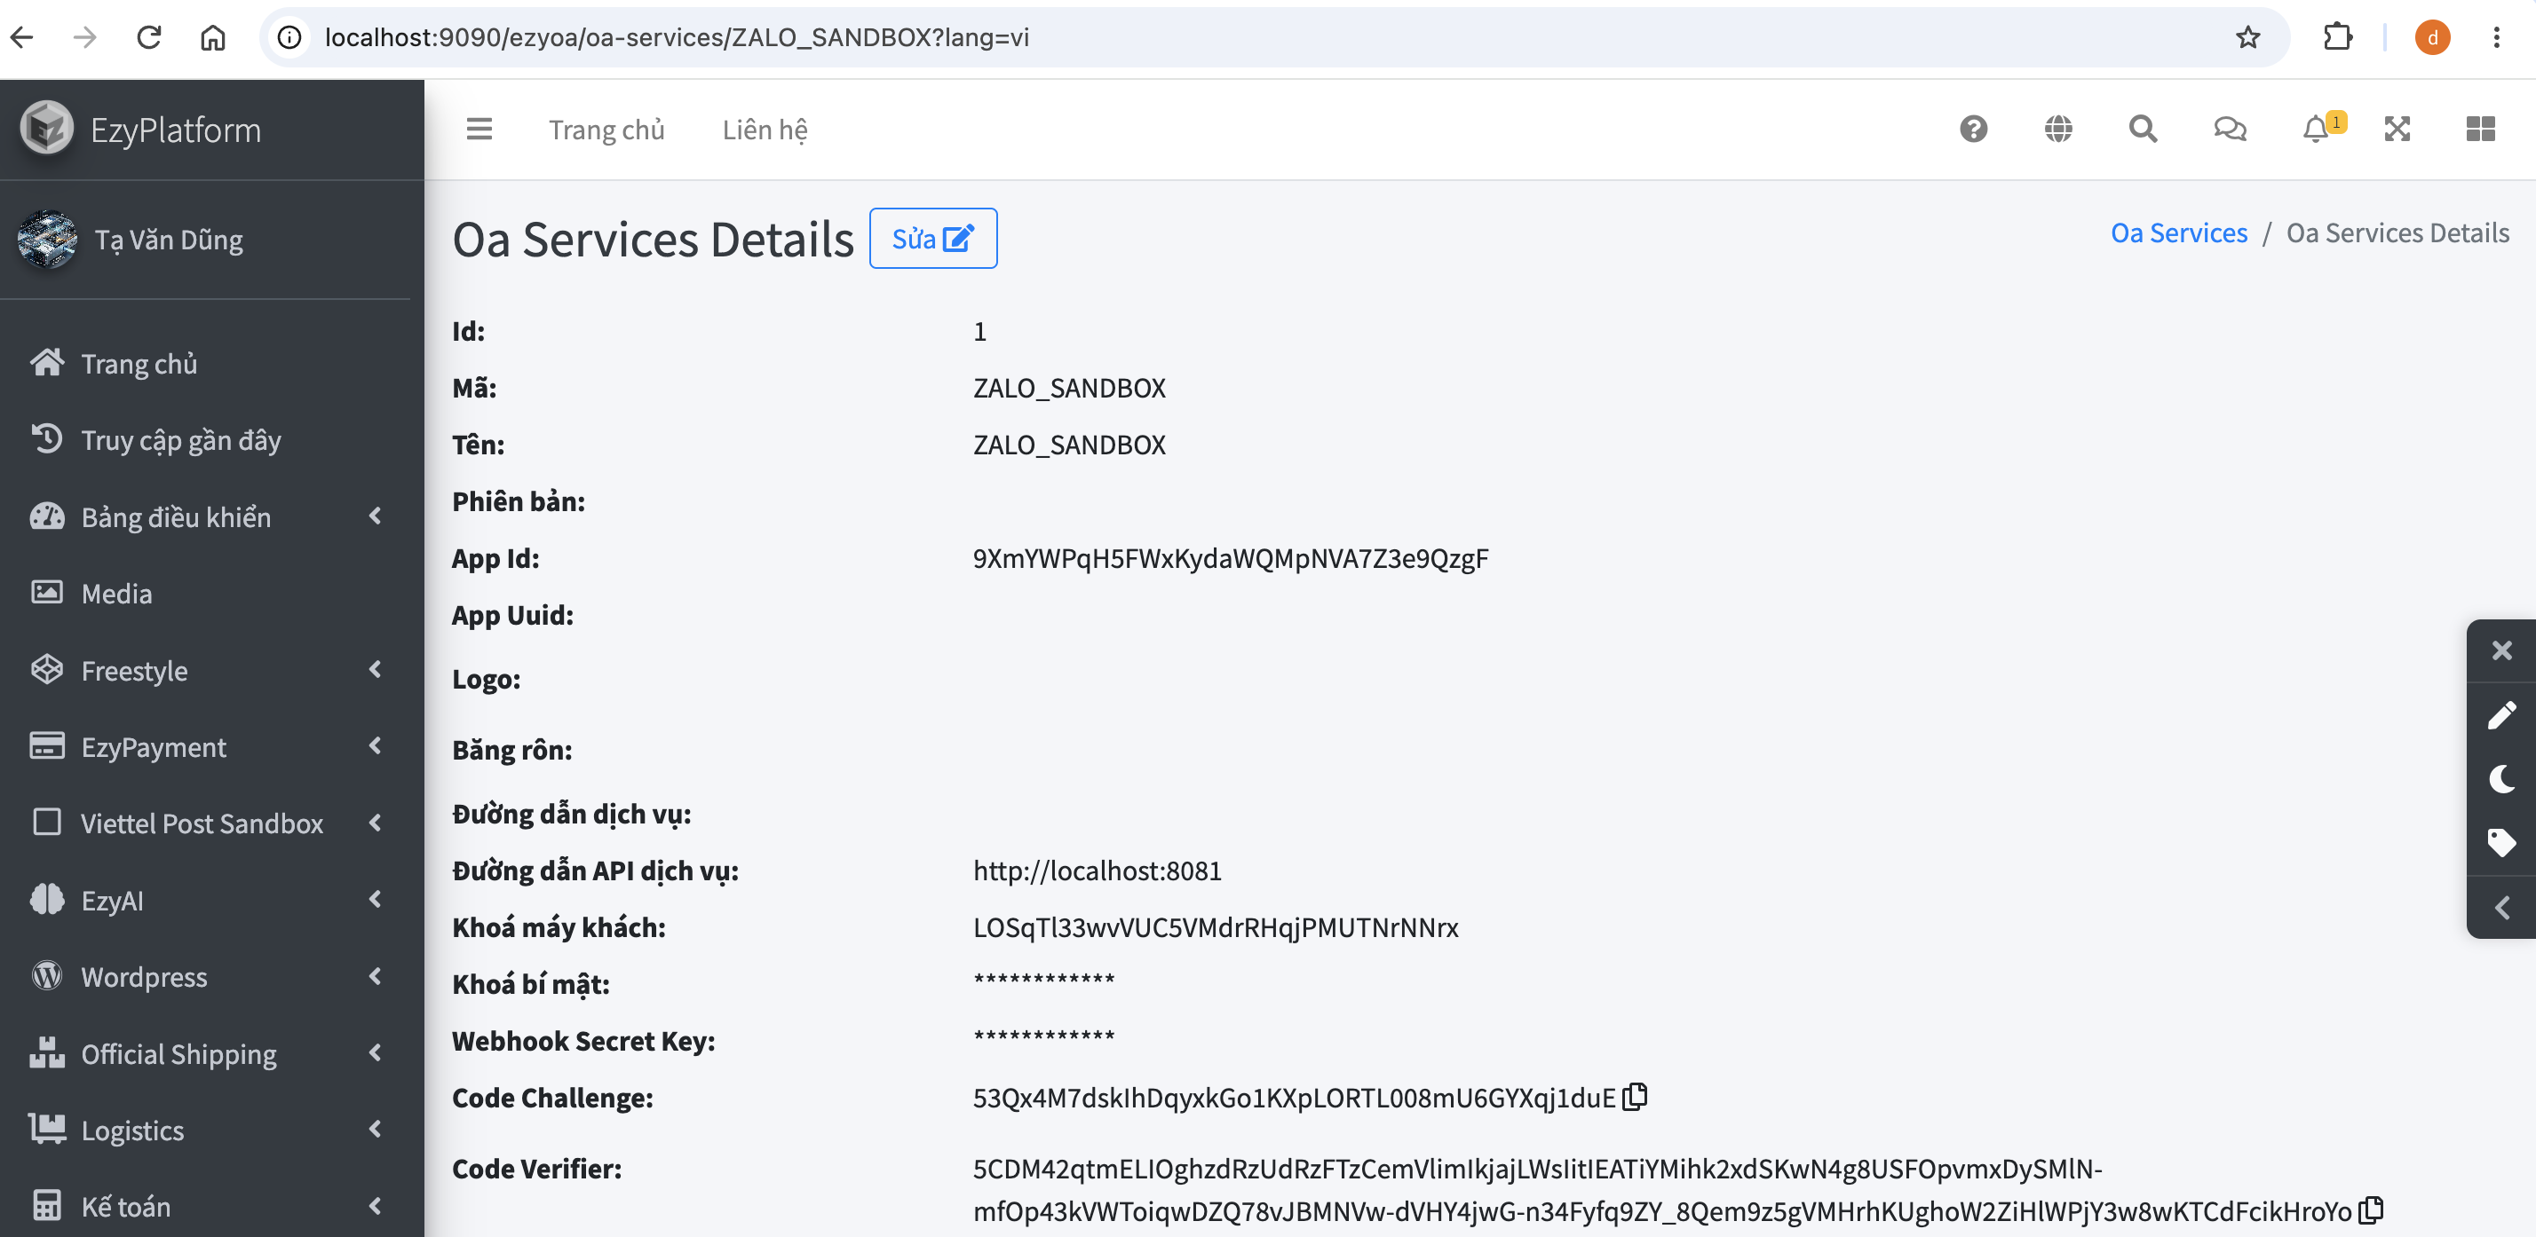Open the chat messages icon
The image size is (2536, 1237).
2230,129
